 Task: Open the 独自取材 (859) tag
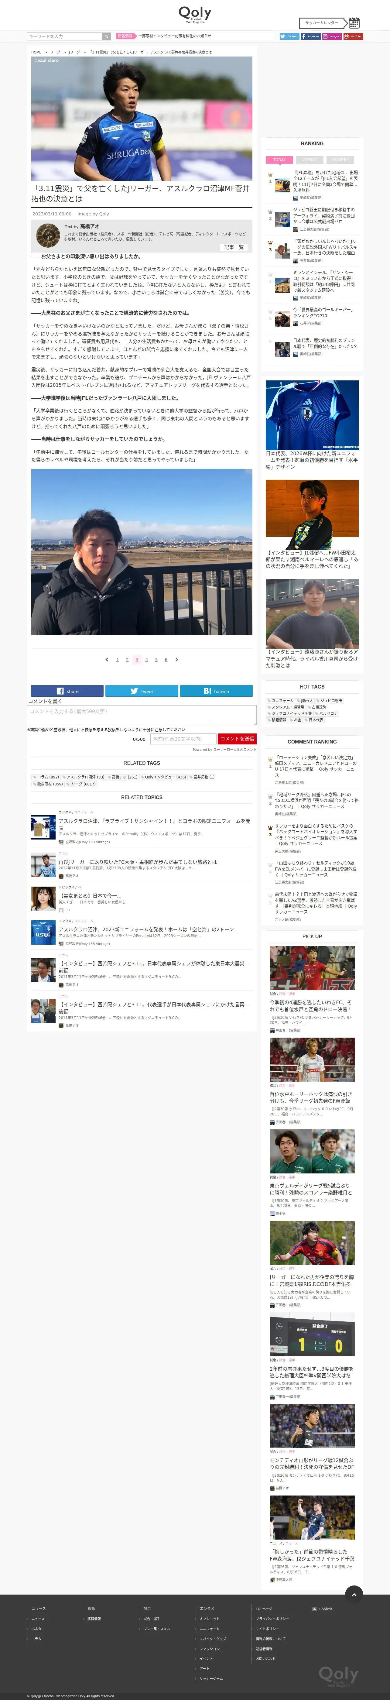click(x=48, y=784)
